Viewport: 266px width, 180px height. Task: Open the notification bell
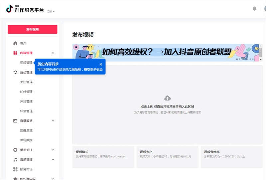point(255,9)
